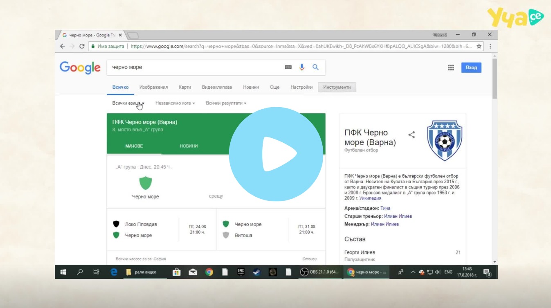
Task: Expand the Независимо кога dropdown
Action: click(x=175, y=103)
